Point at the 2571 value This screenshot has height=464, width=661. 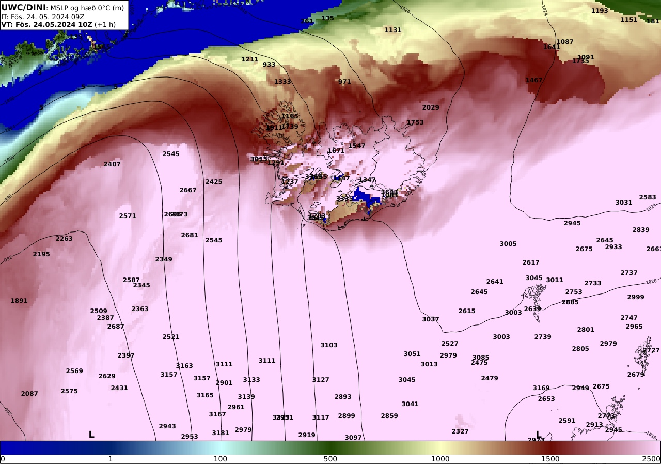tap(128, 216)
